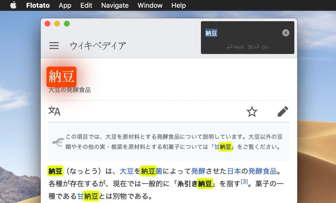Open the Flotato menu
The width and height of the screenshot is (336, 203).
37,5
